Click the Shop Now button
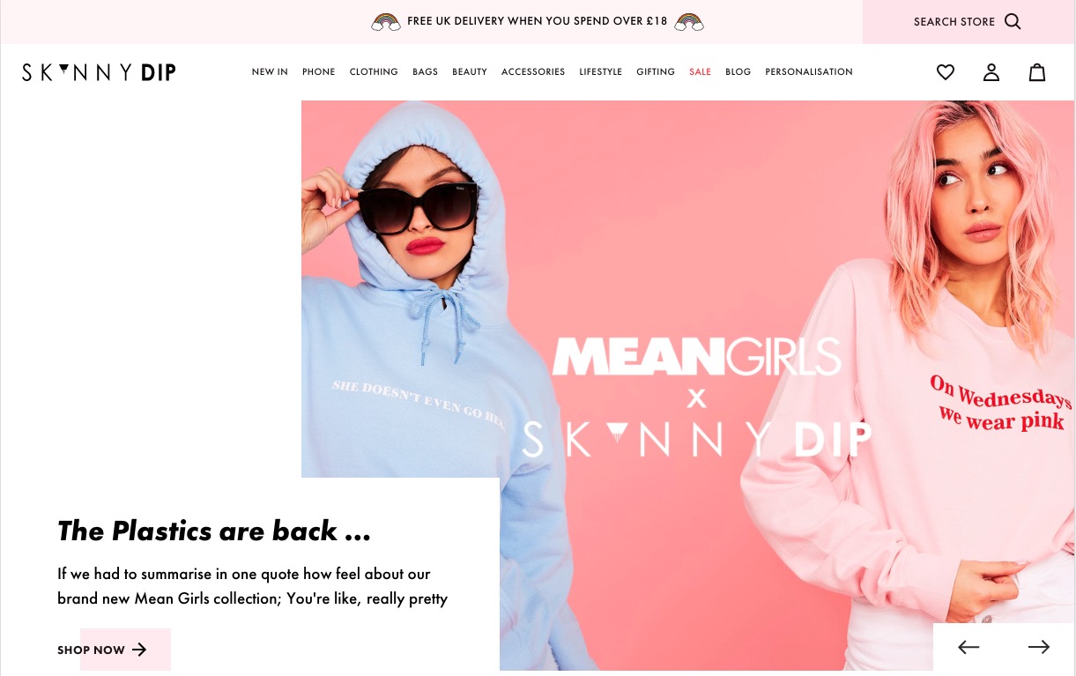 (102, 650)
